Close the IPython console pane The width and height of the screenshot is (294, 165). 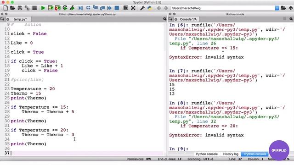170,14
